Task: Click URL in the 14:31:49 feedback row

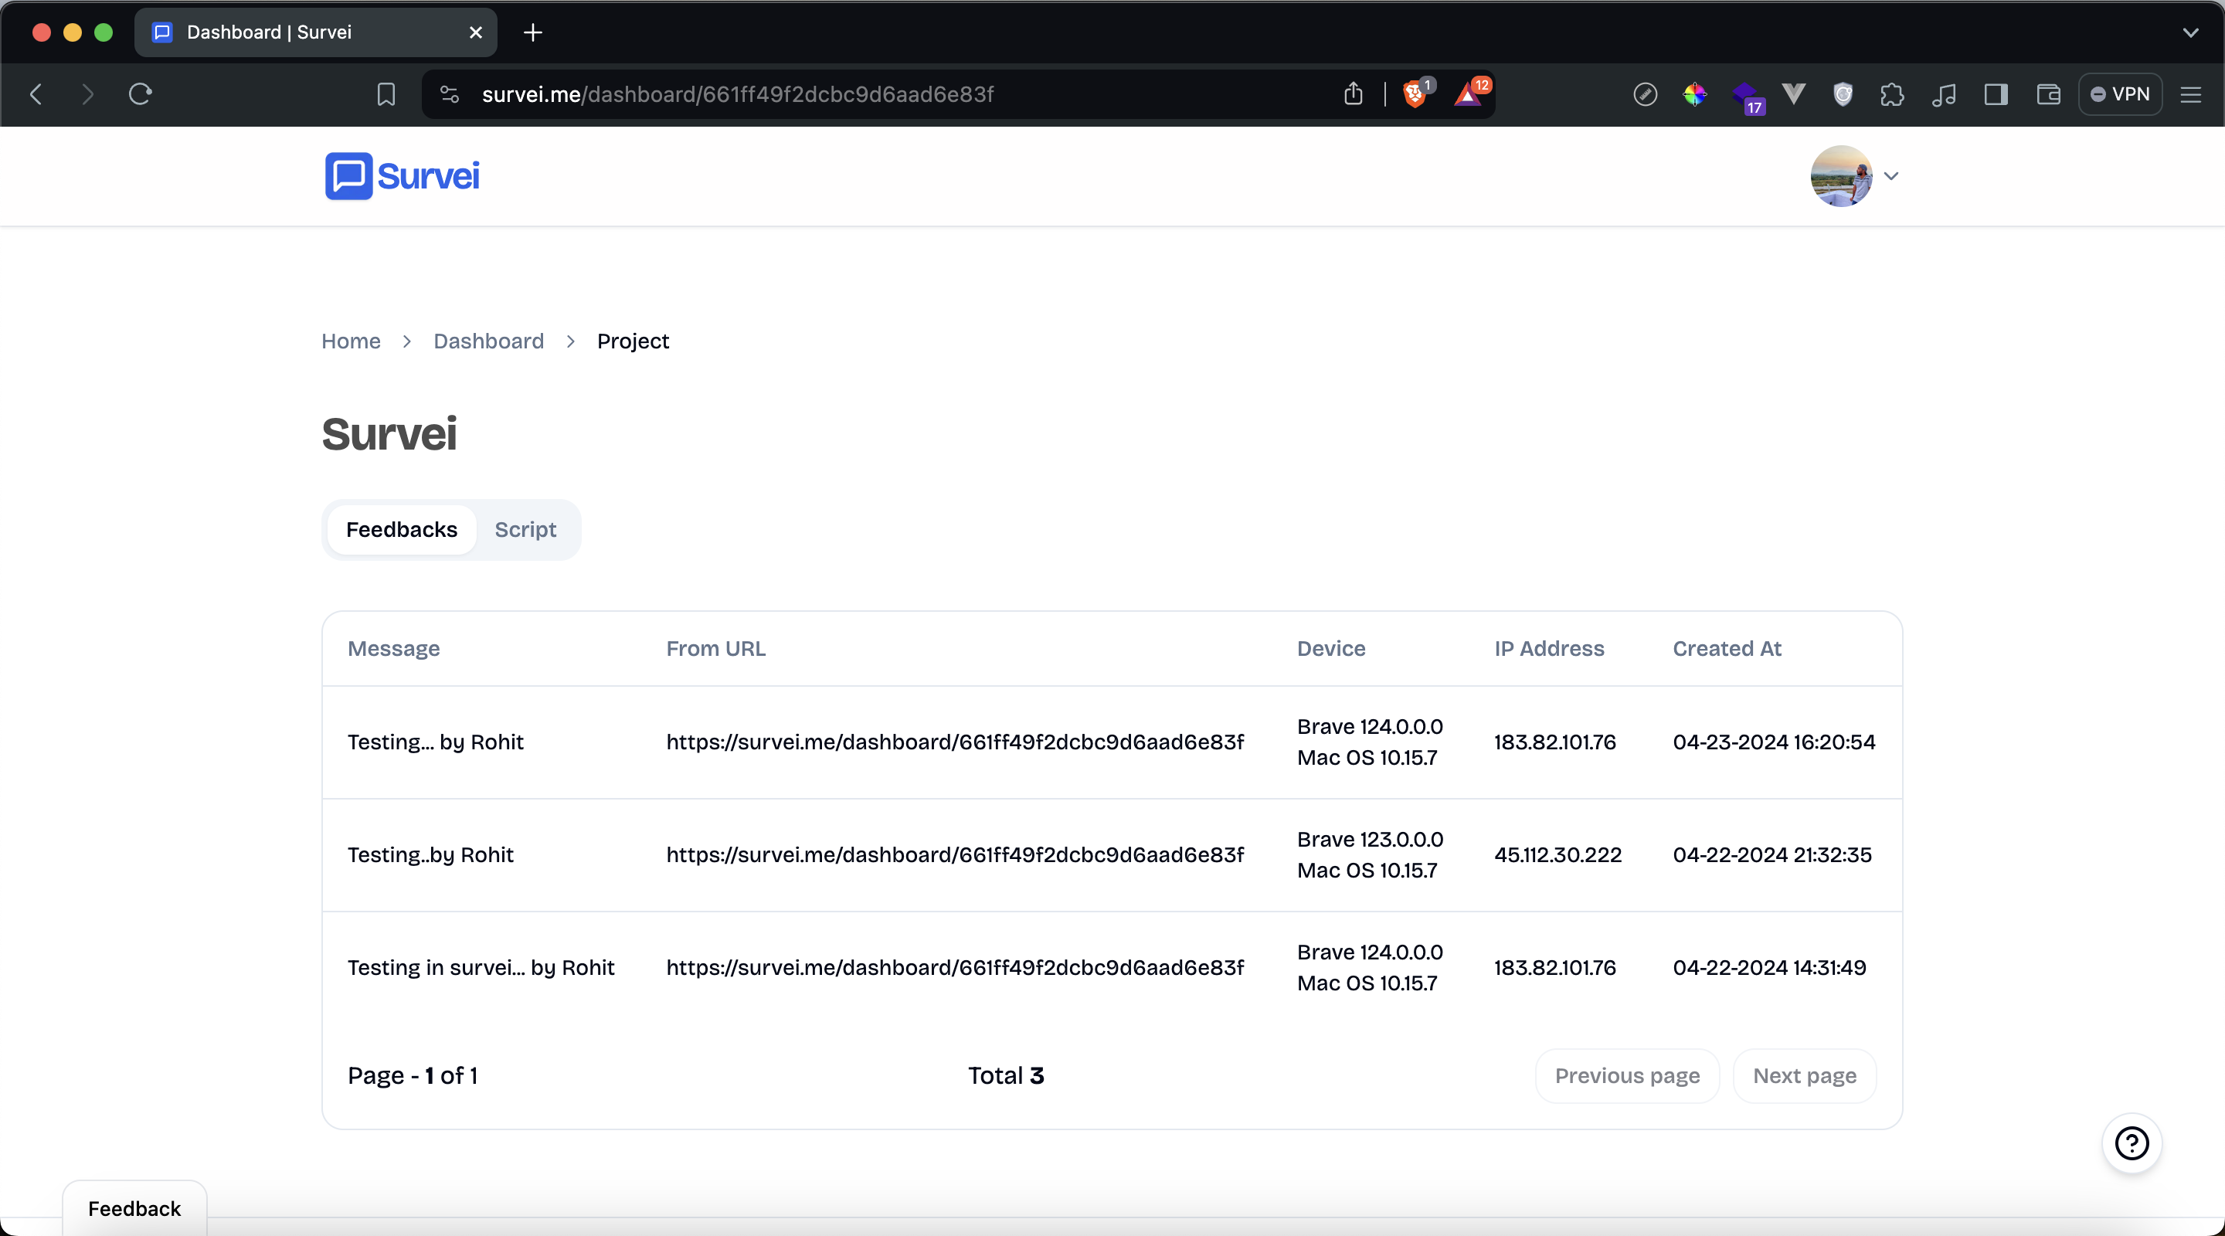Action: [954, 967]
